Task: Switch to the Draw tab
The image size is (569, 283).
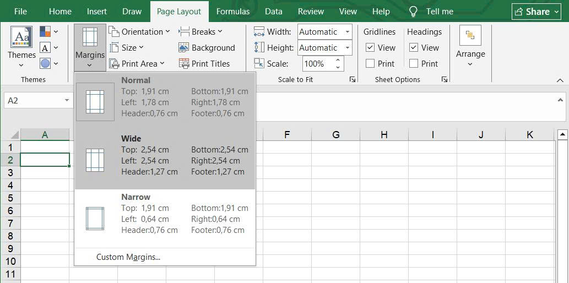Action: click(132, 11)
